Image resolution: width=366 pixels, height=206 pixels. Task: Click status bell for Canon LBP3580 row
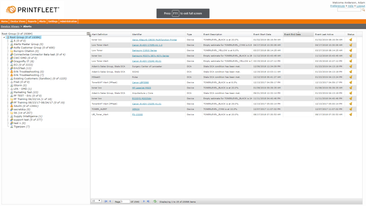coord(350,82)
